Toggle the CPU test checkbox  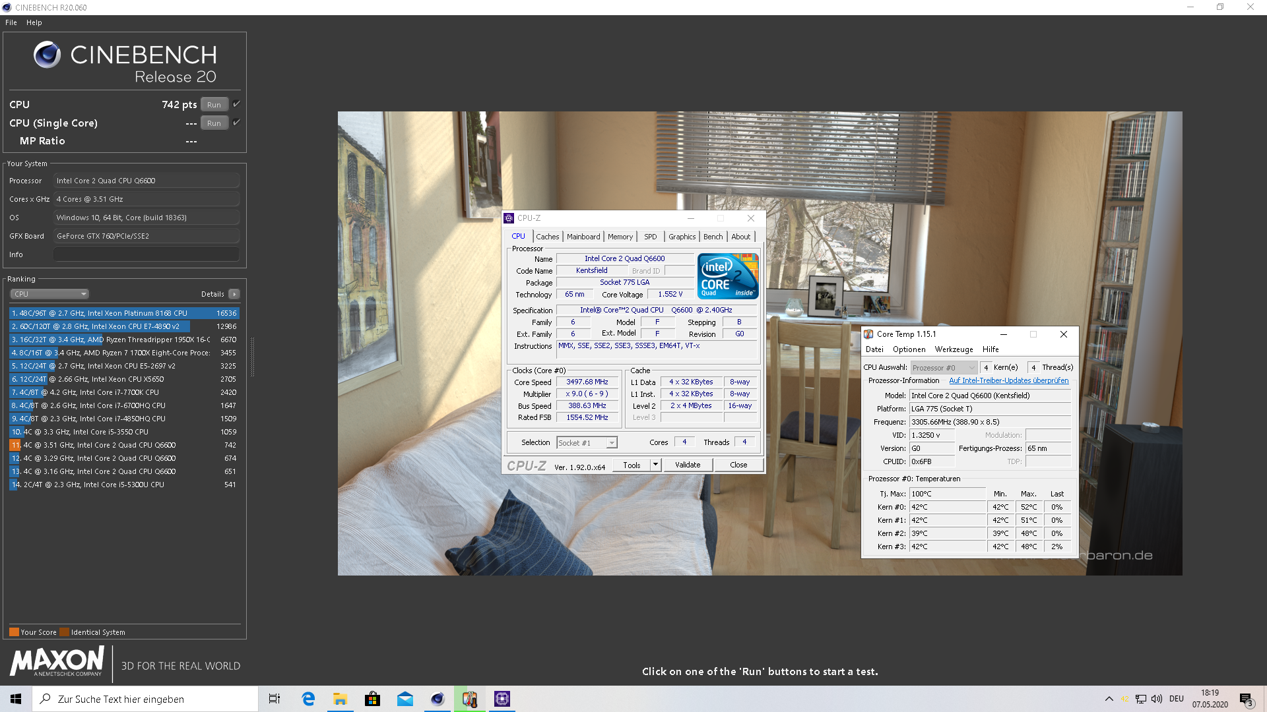(236, 104)
